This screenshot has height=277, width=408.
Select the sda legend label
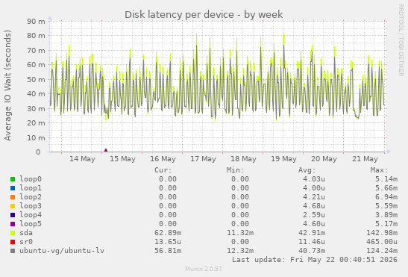pos(26,233)
